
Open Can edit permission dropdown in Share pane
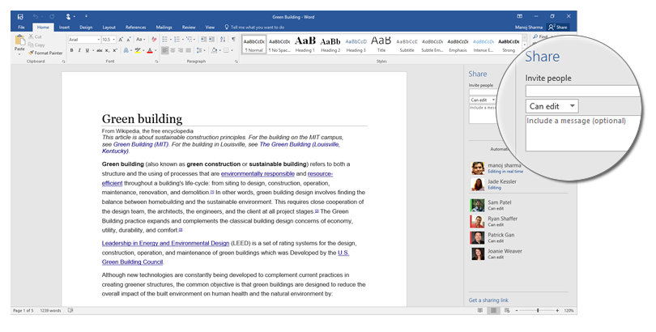[x=483, y=100]
